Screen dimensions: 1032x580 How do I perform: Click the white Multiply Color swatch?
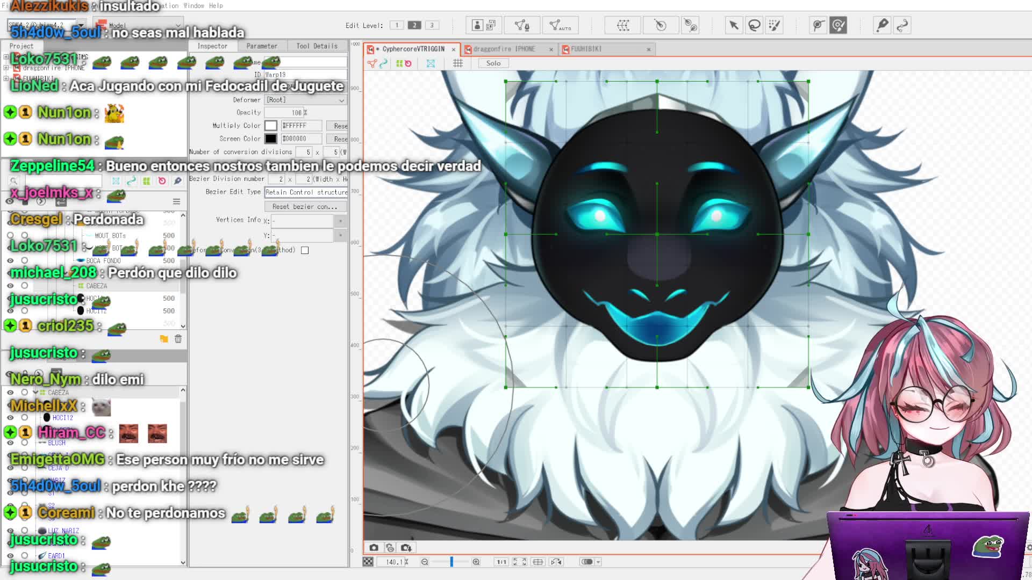[271, 126]
